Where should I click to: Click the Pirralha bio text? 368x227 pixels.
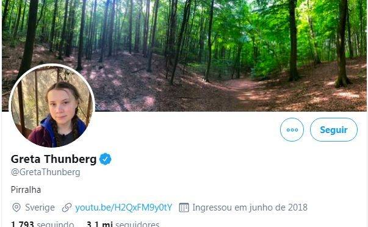[26, 190]
